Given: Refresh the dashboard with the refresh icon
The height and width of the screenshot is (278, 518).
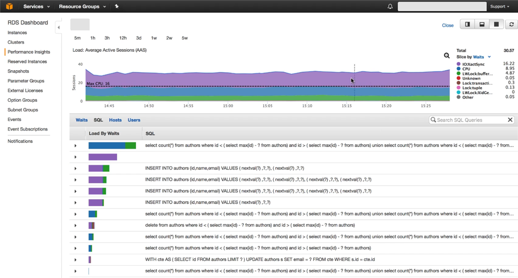Looking at the screenshot, I should tap(511, 24).
